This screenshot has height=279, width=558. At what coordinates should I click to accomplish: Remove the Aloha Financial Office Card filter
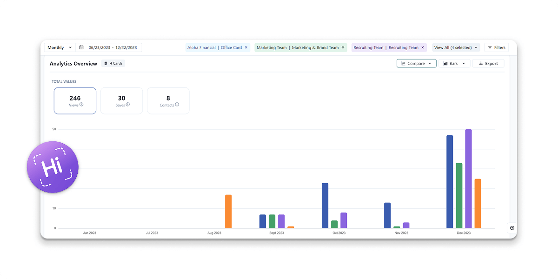pos(246,47)
